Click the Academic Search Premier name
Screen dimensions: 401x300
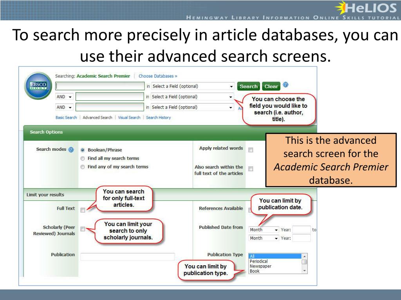click(x=103, y=76)
